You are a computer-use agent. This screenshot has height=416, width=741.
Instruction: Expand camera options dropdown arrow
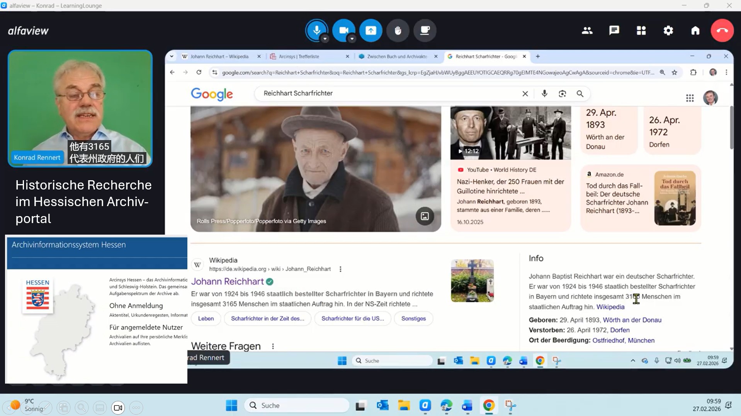(x=352, y=39)
